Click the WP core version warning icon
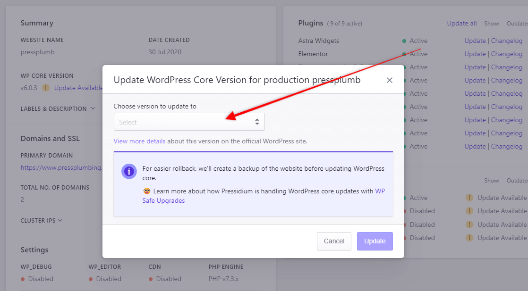Viewport: 528px width, 291px height. click(46, 88)
